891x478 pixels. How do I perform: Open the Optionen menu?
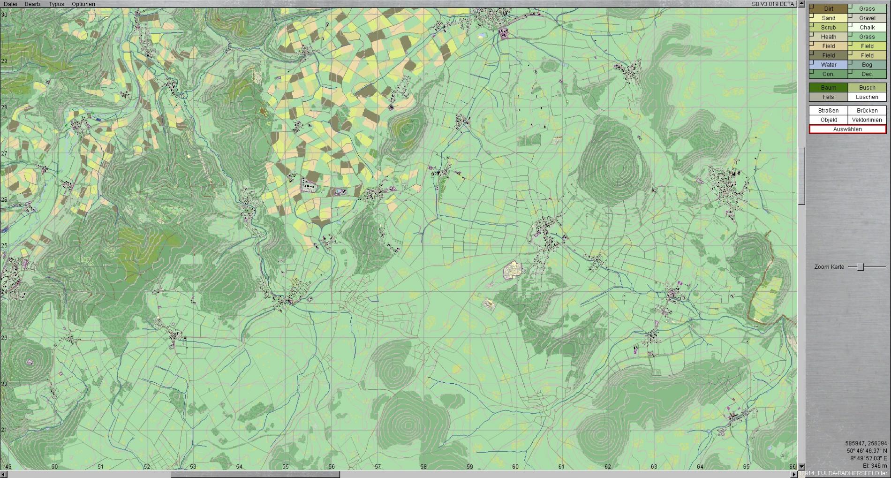pos(83,4)
